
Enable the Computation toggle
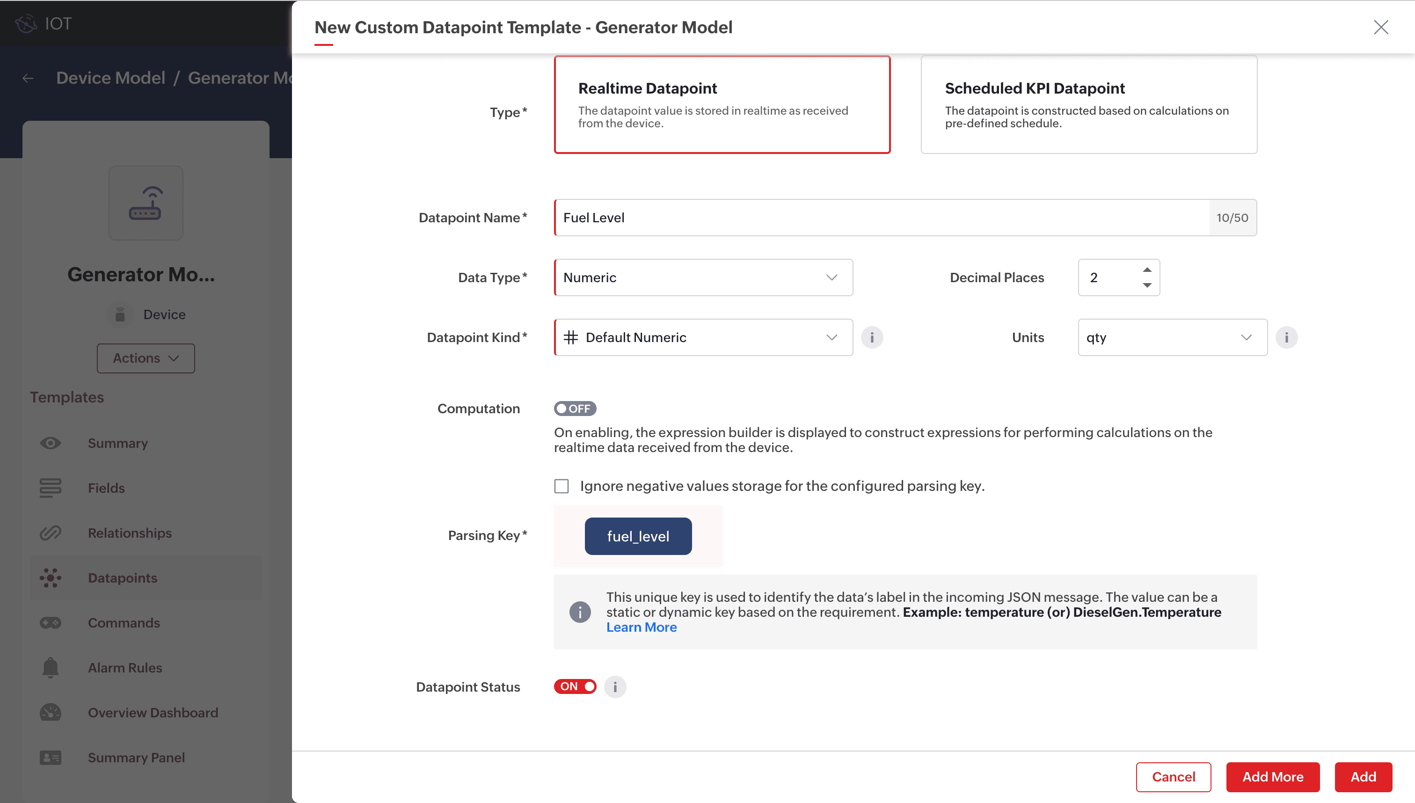tap(575, 409)
